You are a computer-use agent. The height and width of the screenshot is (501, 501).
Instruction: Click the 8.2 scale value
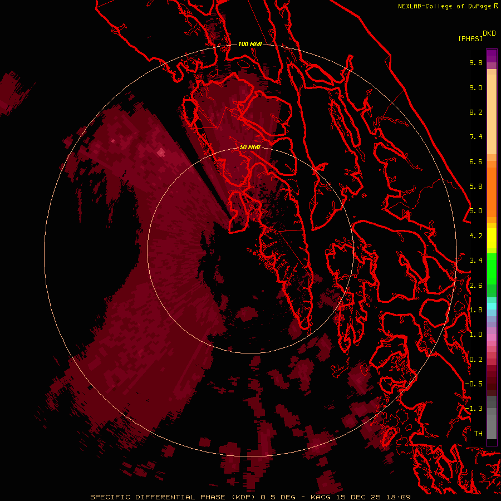coord(476,112)
